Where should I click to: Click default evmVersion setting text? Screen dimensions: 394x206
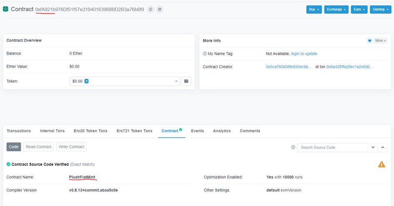(284, 190)
